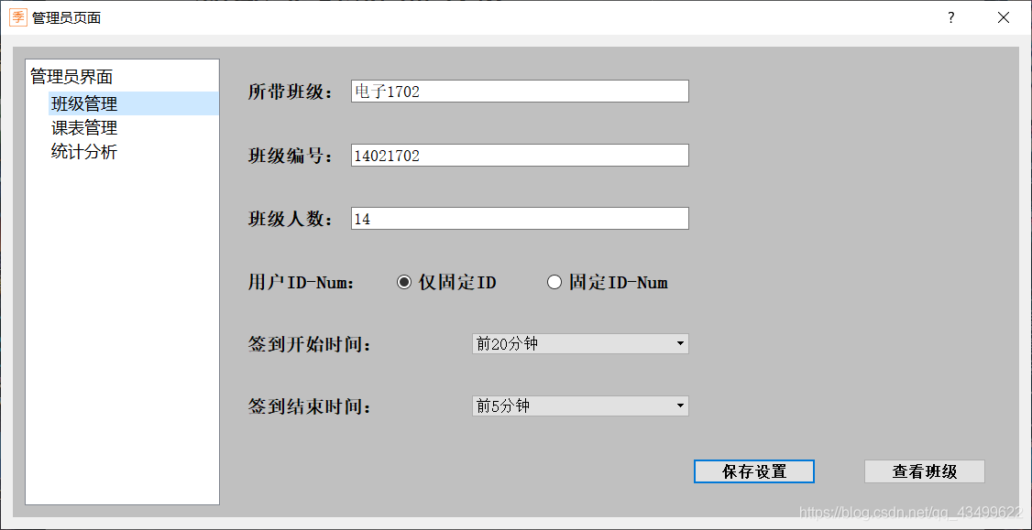Select the 仅固定ID radio button

(x=446, y=283)
